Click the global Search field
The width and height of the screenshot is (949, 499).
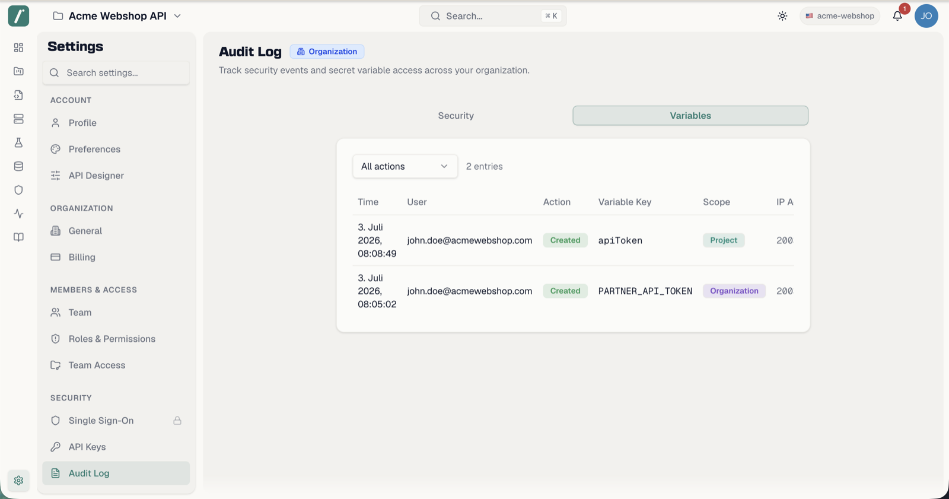tap(493, 16)
